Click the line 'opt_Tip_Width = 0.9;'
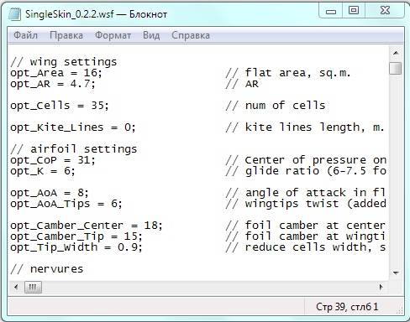The width and height of the screenshot is (410, 322). pyautogui.click(x=76, y=247)
